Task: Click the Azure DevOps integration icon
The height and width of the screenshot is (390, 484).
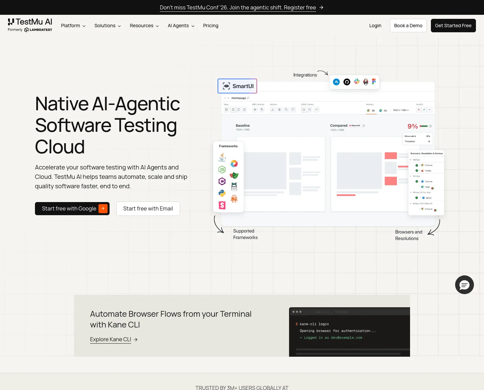Action: 336,82
